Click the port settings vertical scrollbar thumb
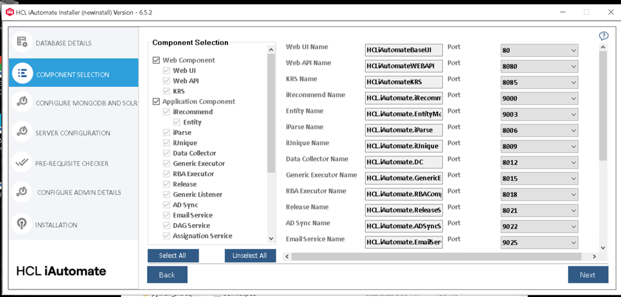The height and width of the screenshot is (297, 621). (603, 106)
